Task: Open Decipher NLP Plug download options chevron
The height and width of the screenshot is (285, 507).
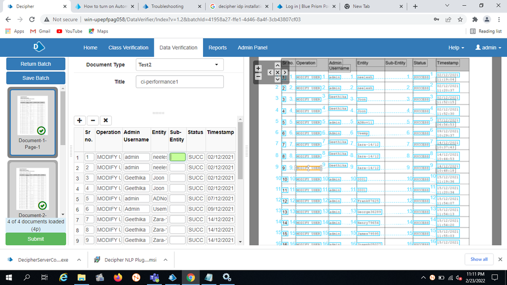Action: (x=165, y=260)
